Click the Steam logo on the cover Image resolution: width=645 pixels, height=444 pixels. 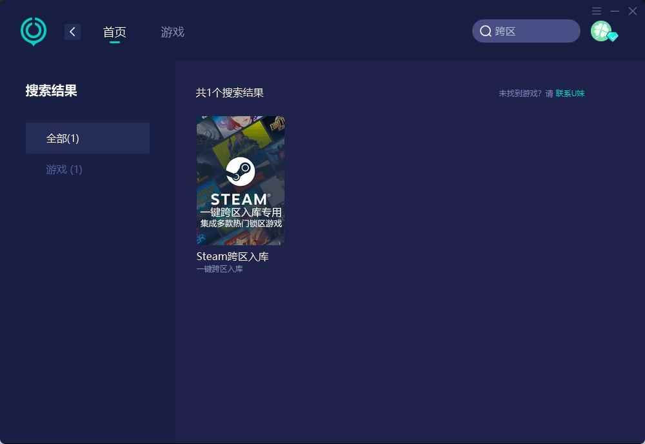(241, 172)
